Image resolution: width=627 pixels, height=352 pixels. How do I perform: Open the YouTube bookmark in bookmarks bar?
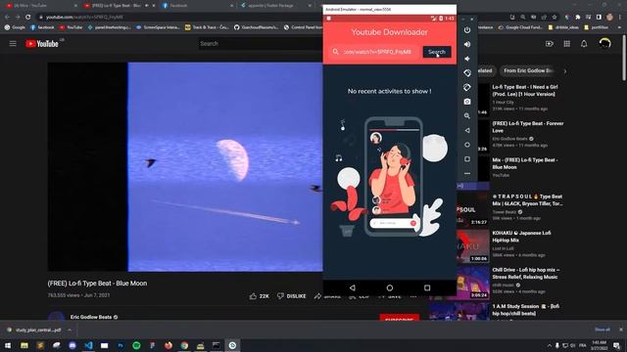coord(71,27)
